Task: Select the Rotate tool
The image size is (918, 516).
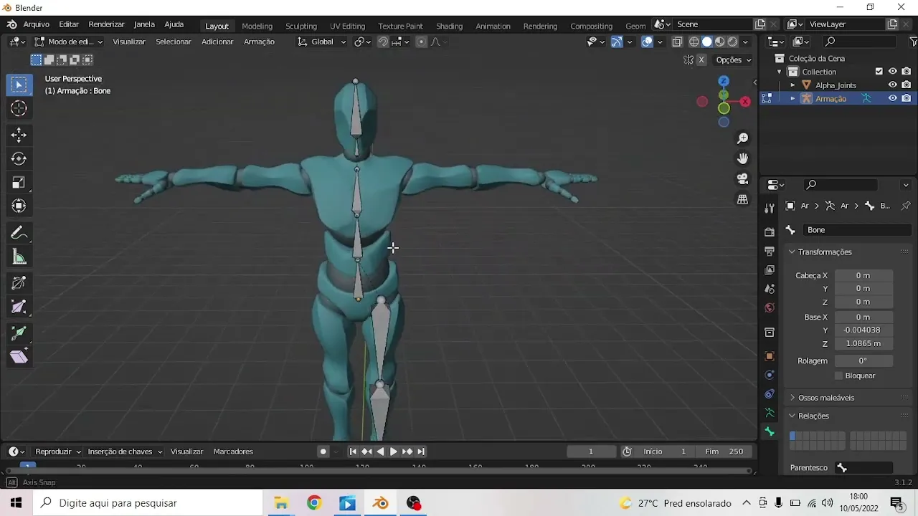Action: (19, 158)
